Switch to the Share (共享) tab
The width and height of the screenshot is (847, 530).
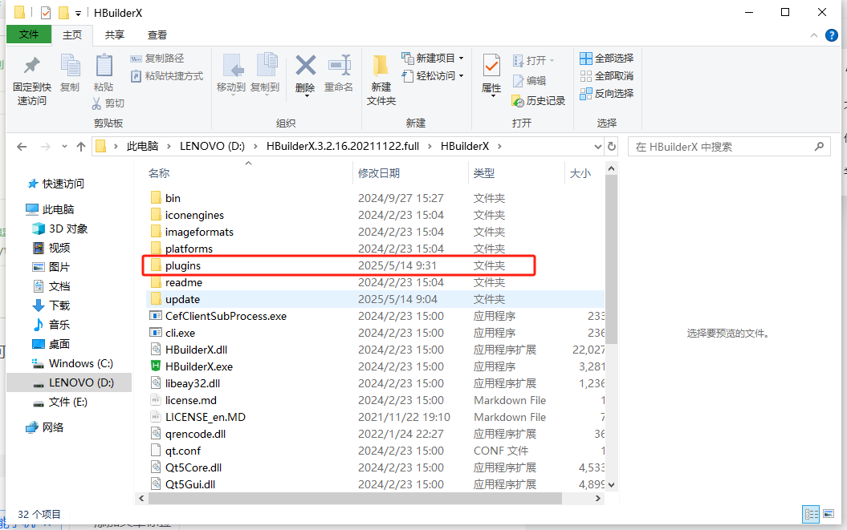115,35
